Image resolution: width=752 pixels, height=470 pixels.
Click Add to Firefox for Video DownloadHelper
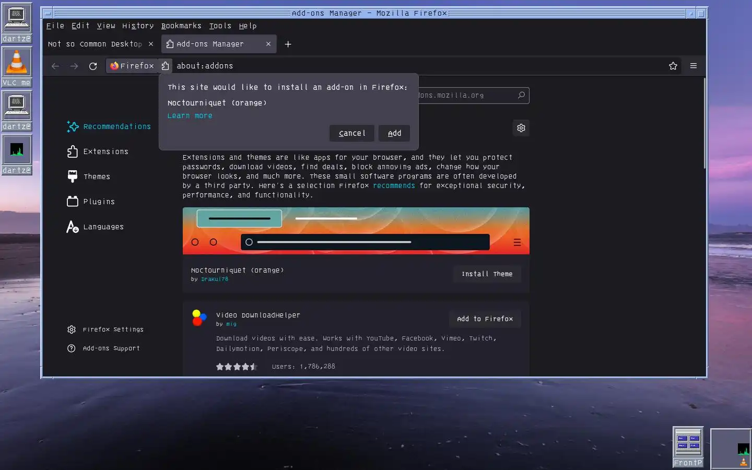coord(485,319)
